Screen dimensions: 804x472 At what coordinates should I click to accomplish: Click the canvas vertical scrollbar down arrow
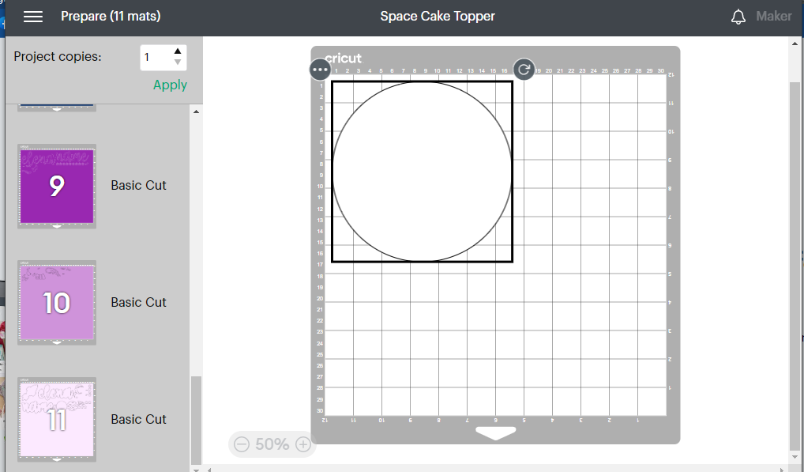[x=795, y=457]
